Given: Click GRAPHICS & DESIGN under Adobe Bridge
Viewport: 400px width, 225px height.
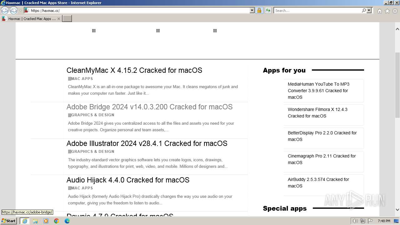Looking at the screenshot, I should pyautogui.click(x=92, y=115).
